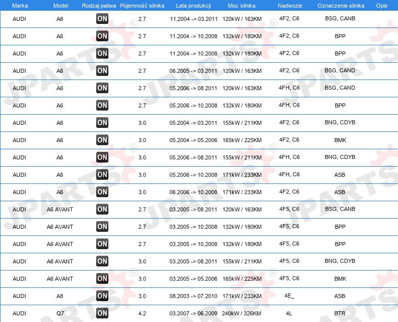
Task: Click the 4.2 engine capacity cell
Action: click(142, 313)
